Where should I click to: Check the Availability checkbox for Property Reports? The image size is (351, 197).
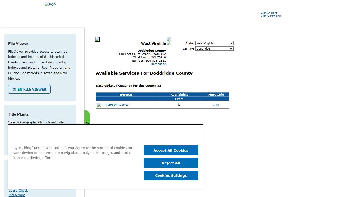pyautogui.click(x=179, y=104)
